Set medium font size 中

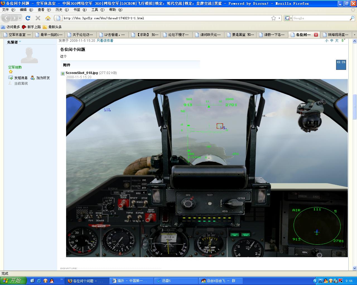pos(332,41)
